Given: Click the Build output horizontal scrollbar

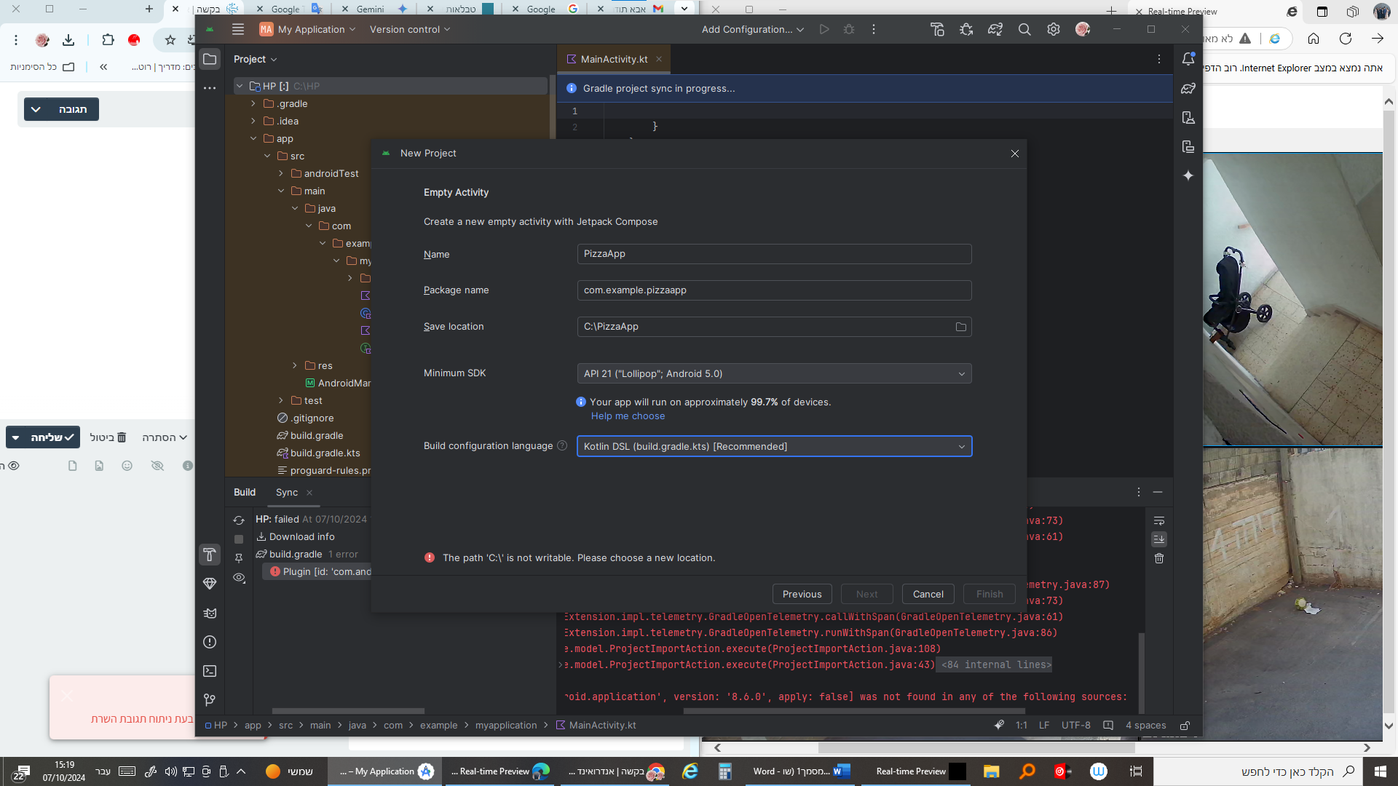Looking at the screenshot, I should pos(854,711).
